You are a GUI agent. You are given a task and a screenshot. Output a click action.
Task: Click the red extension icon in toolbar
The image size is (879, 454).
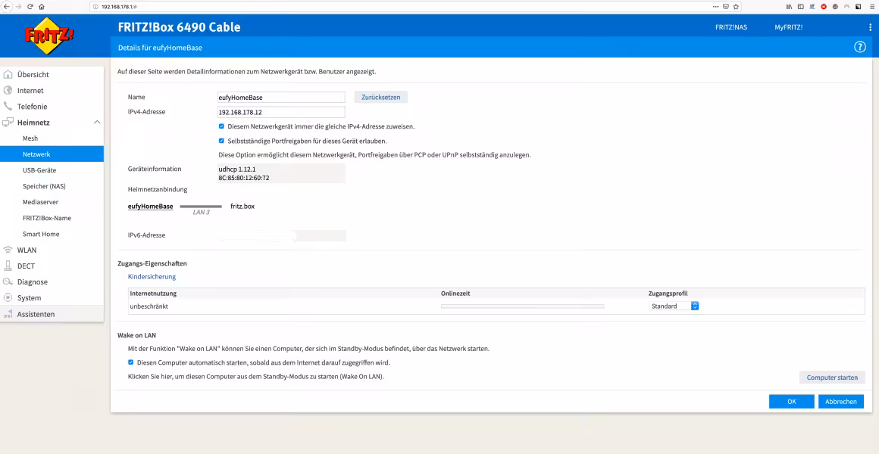tap(824, 7)
